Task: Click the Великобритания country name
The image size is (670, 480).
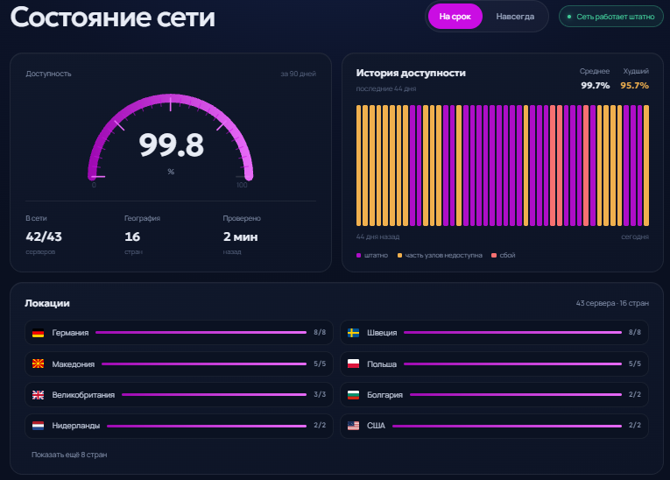Action: click(83, 395)
